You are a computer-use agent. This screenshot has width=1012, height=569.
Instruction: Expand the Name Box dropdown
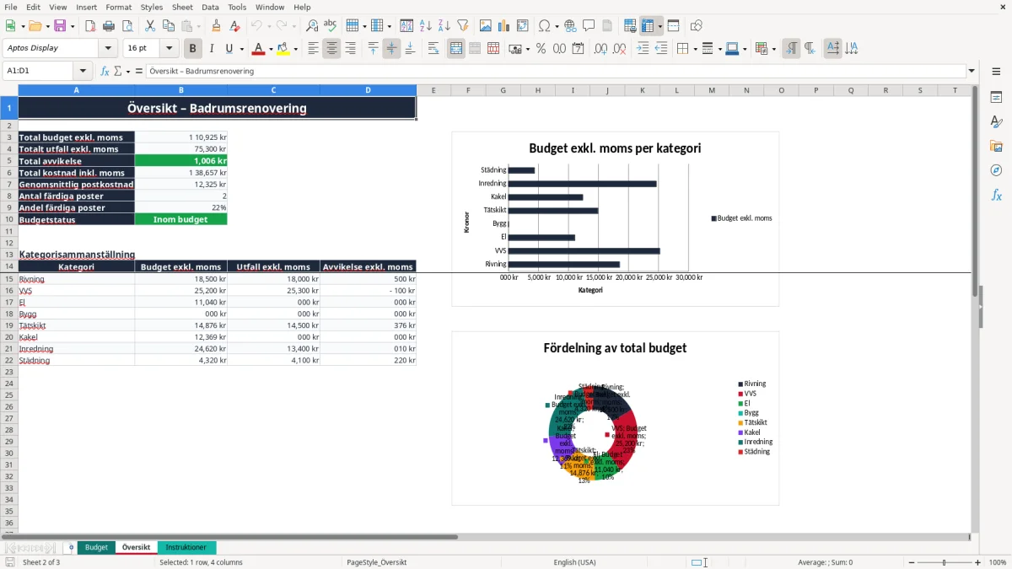coord(83,72)
